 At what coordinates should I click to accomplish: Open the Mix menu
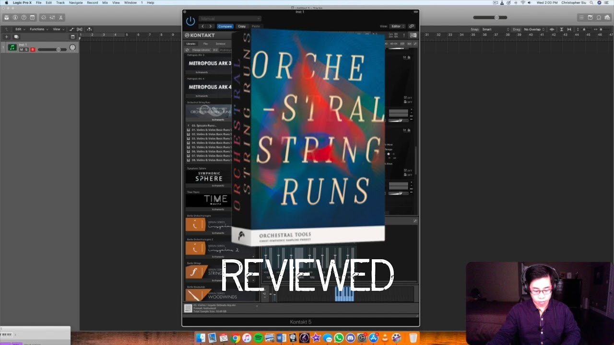105,2
